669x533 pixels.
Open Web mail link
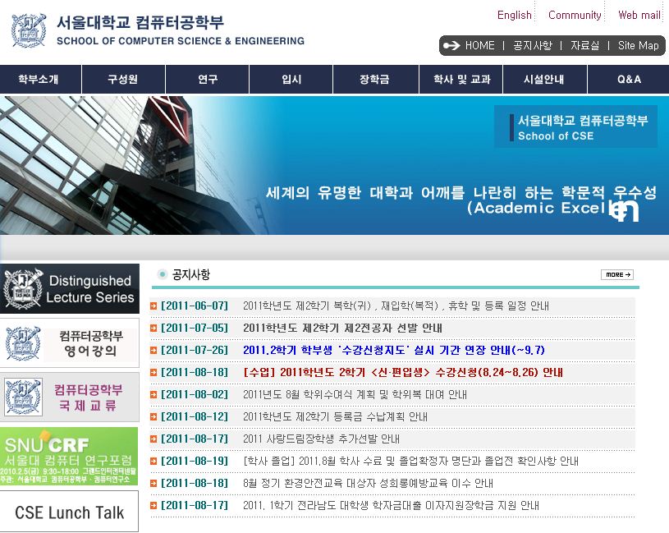click(x=639, y=15)
